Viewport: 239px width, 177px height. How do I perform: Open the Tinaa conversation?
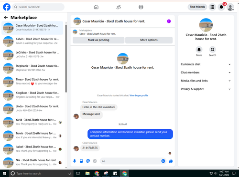[33, 82]
